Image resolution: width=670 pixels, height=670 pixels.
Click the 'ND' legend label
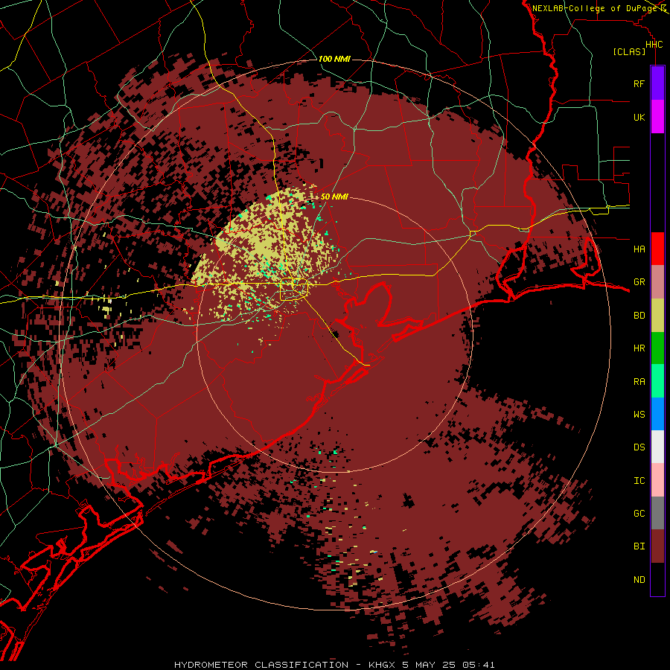point(639,580)
